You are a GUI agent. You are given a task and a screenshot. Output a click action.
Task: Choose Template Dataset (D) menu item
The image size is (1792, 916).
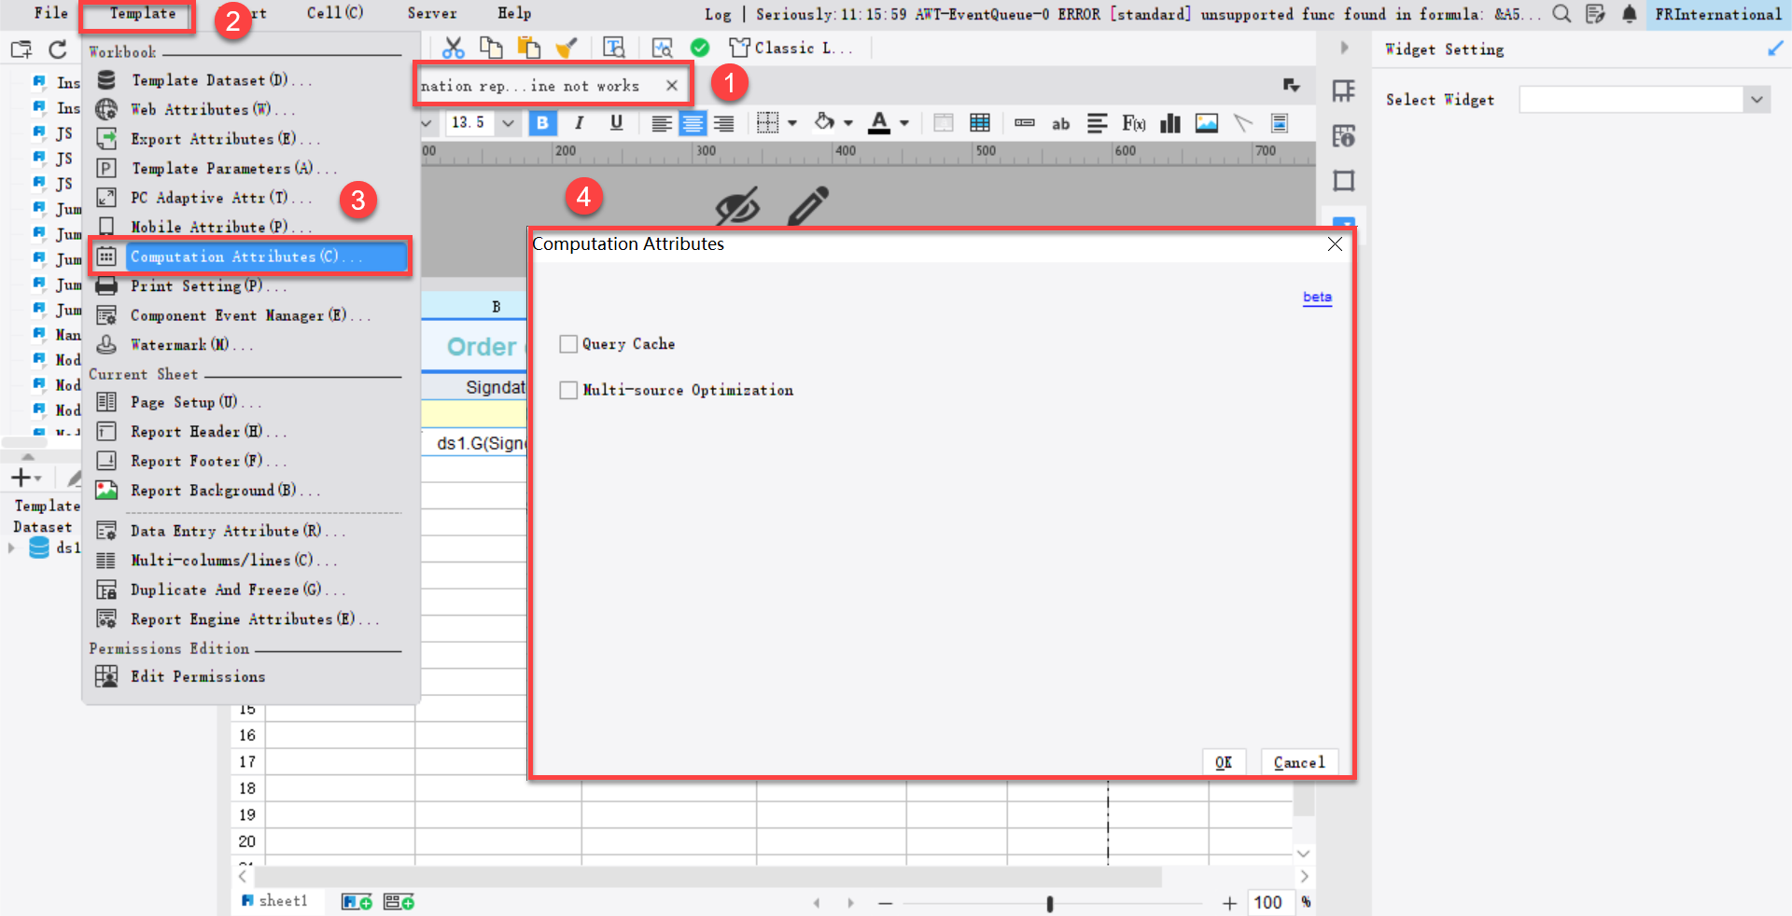221,80
